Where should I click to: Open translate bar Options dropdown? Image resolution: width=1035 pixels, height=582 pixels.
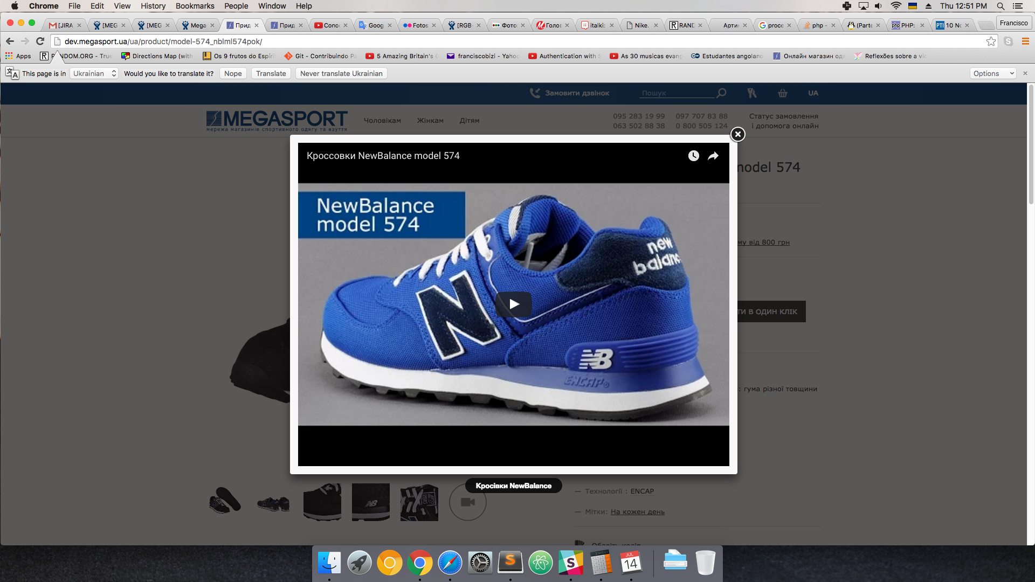[x=992, y=73]
